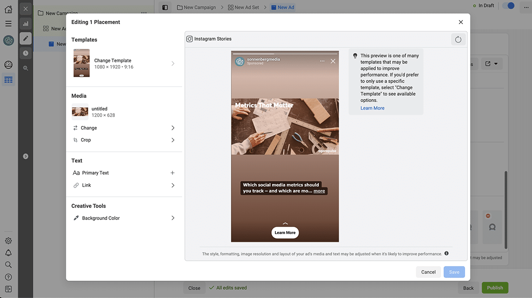The image size is (532, 298).
Task: Click the edit history clock icon
Action: 25,53
